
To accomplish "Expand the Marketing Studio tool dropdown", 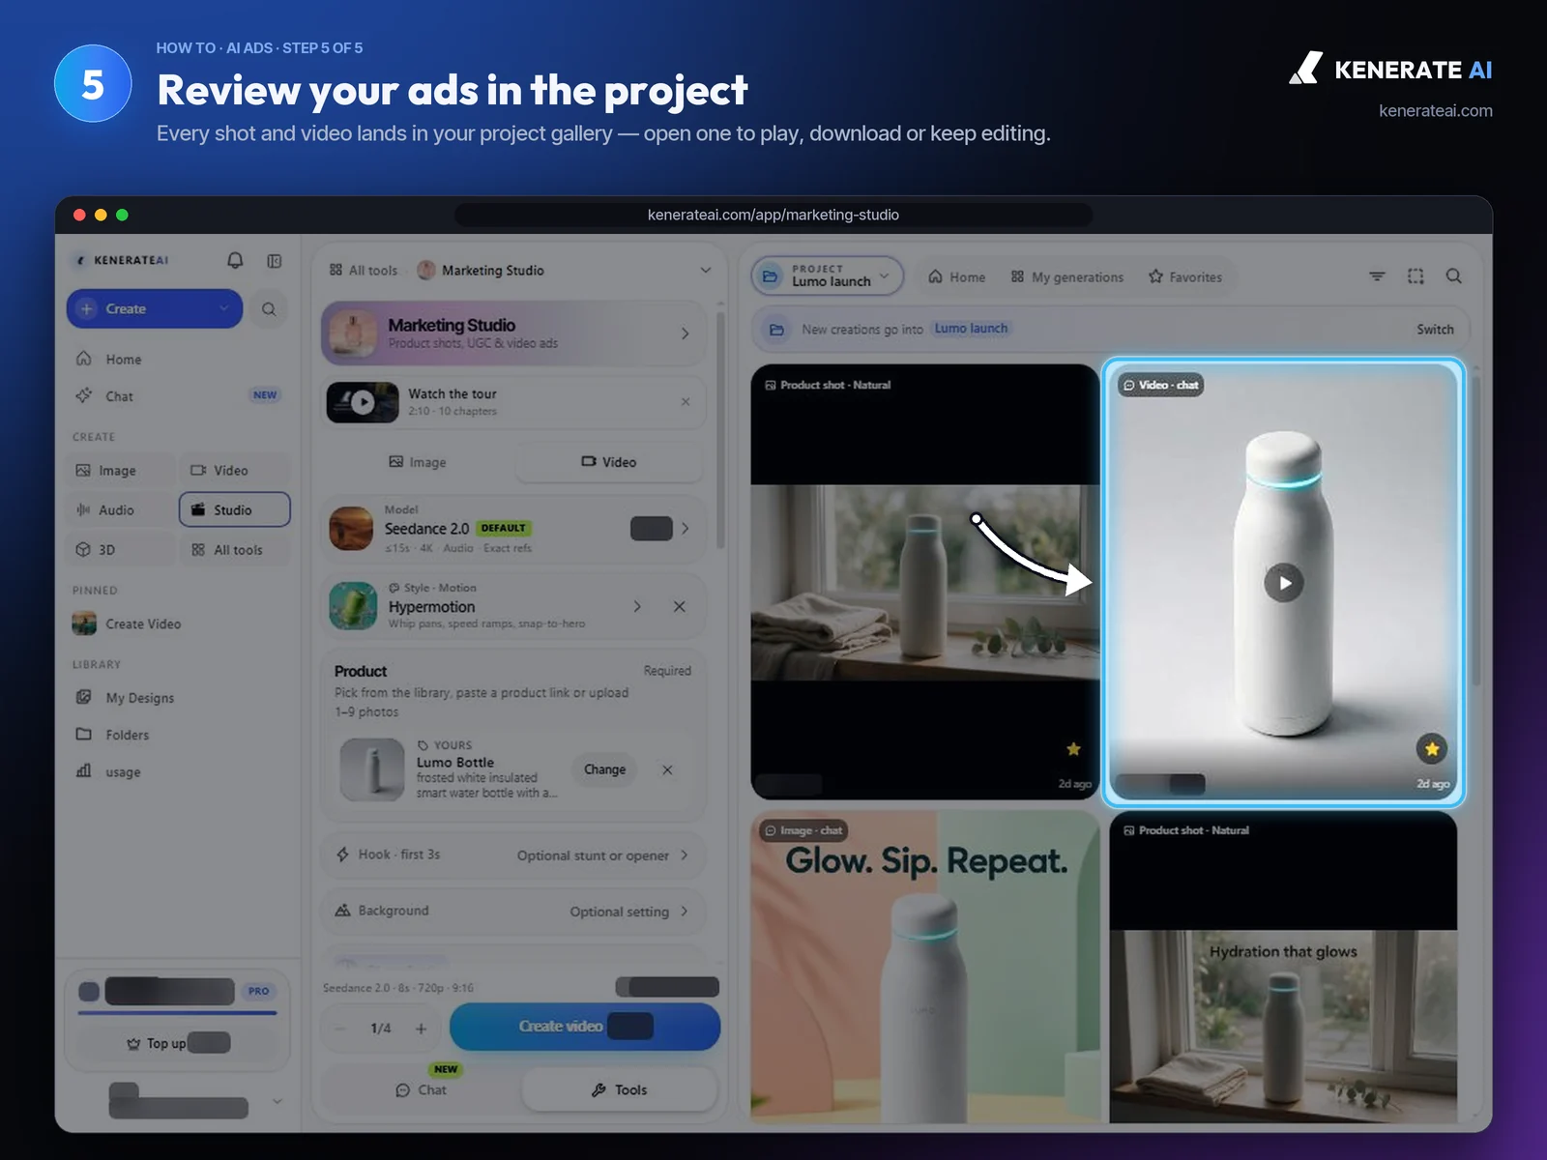I will (705, 271).
